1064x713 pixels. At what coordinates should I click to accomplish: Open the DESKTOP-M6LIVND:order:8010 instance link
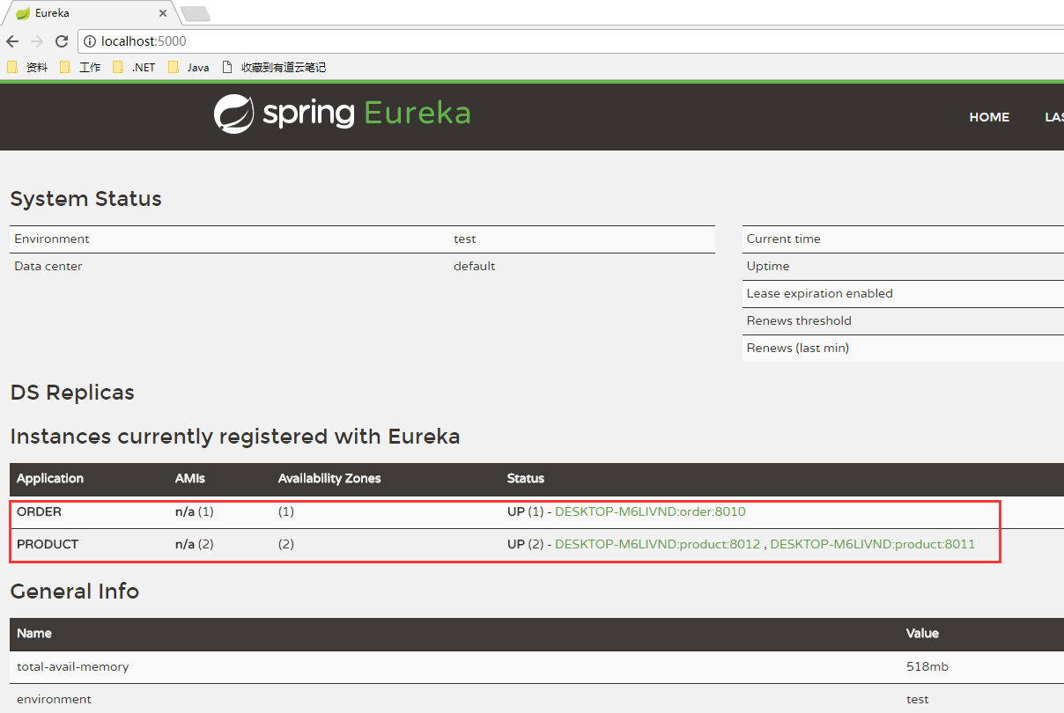pyautogui.click(x=650, y=511)
